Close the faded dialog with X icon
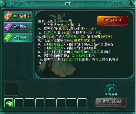This screenshot has height=114, width=136. click(x=77, y=4)
